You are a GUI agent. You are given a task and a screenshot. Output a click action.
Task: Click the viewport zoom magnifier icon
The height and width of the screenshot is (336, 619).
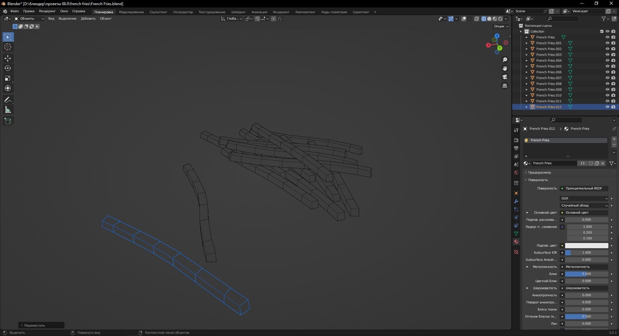505,60
